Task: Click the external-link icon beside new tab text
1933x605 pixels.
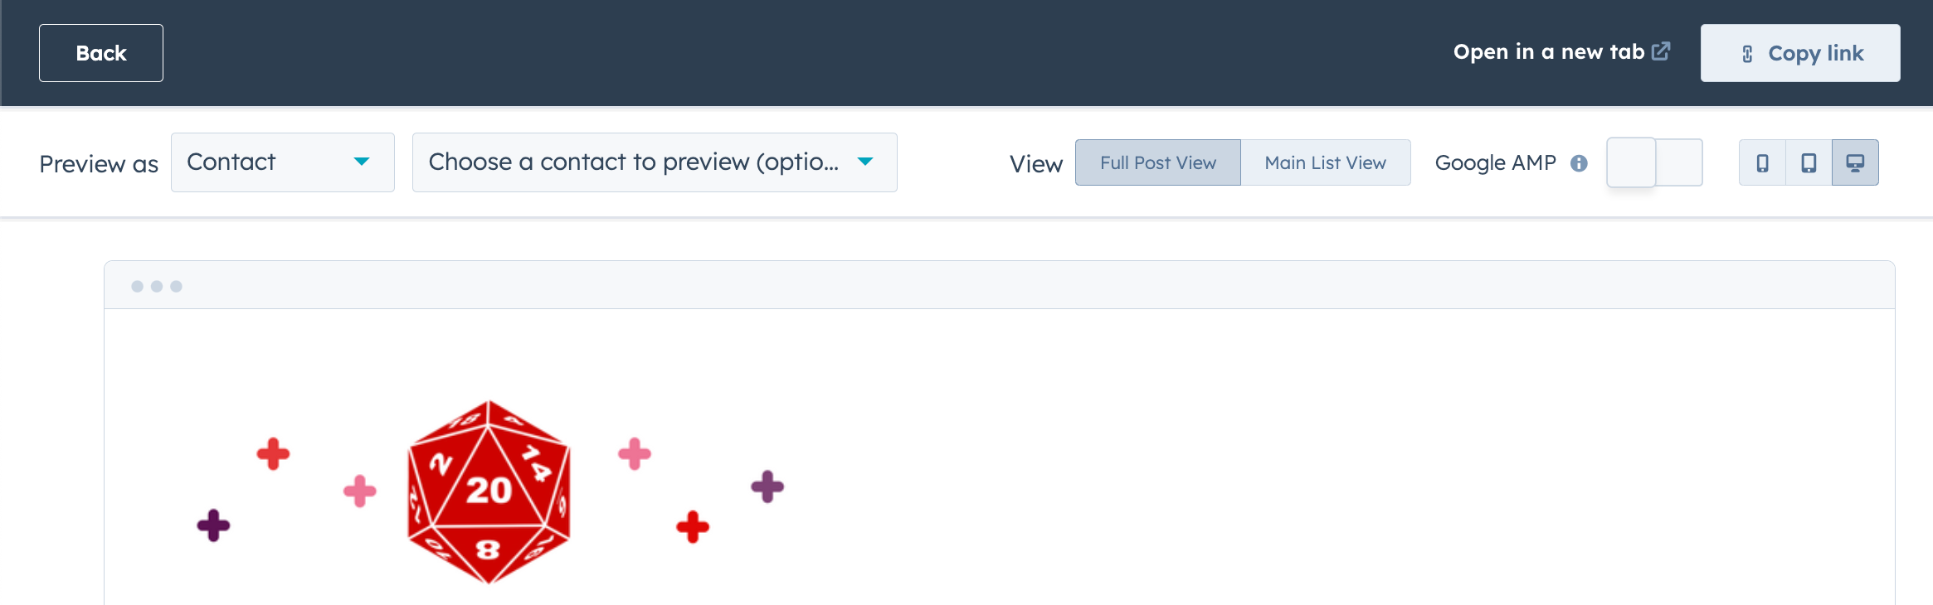Action: click(x=1661, y=51)
